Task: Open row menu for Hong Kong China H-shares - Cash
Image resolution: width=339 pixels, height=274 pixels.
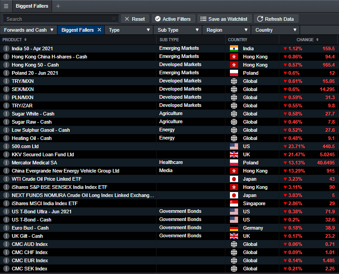Action: tap(6, 57)
